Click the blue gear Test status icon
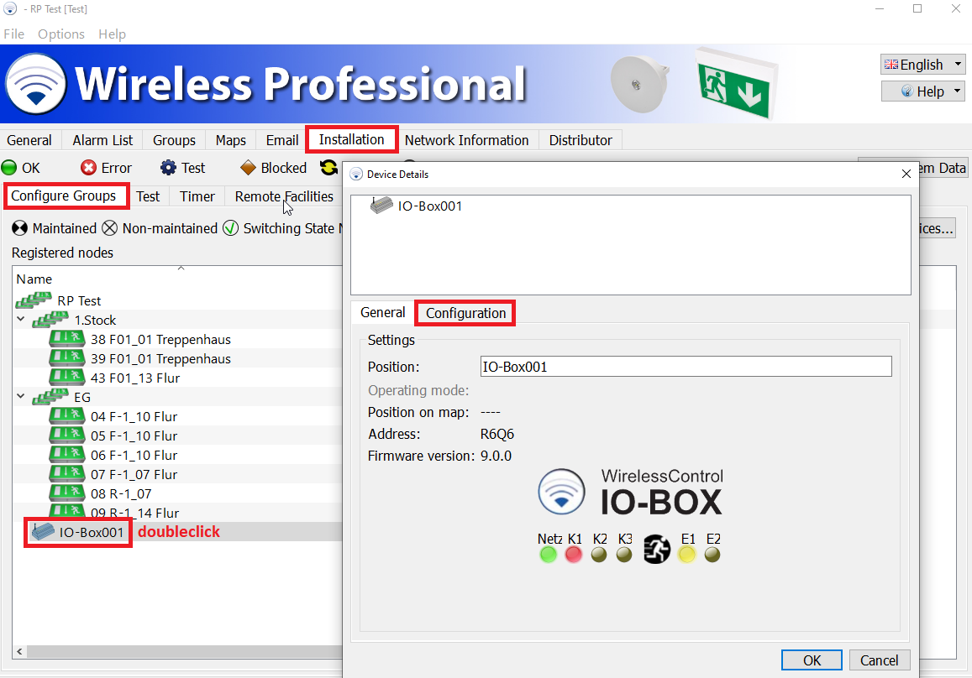 168,168
